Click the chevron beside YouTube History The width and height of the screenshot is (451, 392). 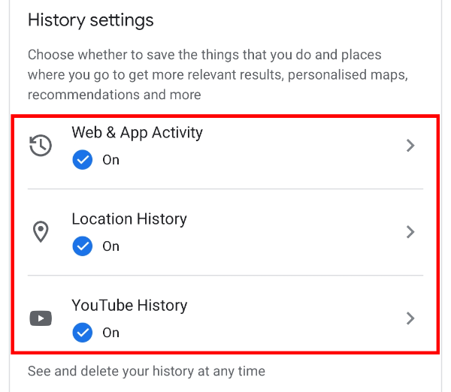coord(410,318)
